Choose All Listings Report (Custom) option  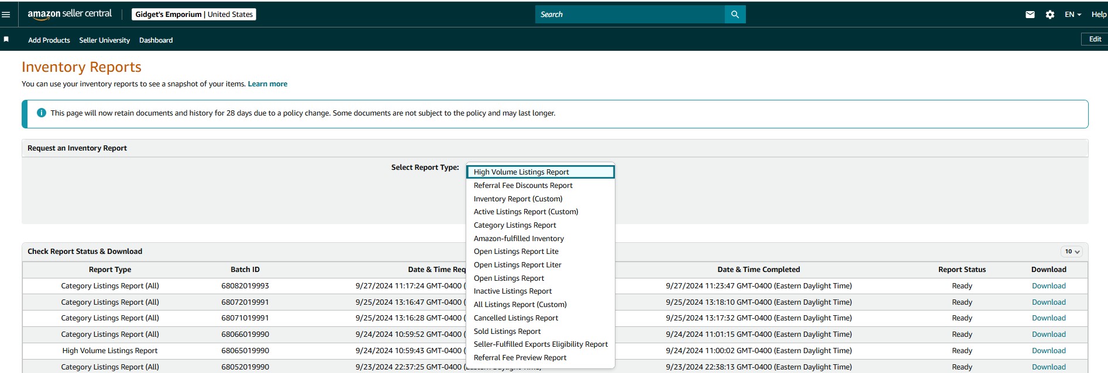541,304
